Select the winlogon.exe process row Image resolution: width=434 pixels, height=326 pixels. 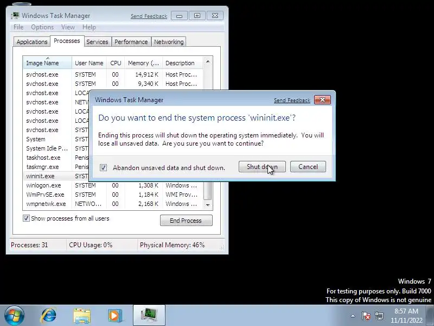pyautogui.click(x=113, y=185)
